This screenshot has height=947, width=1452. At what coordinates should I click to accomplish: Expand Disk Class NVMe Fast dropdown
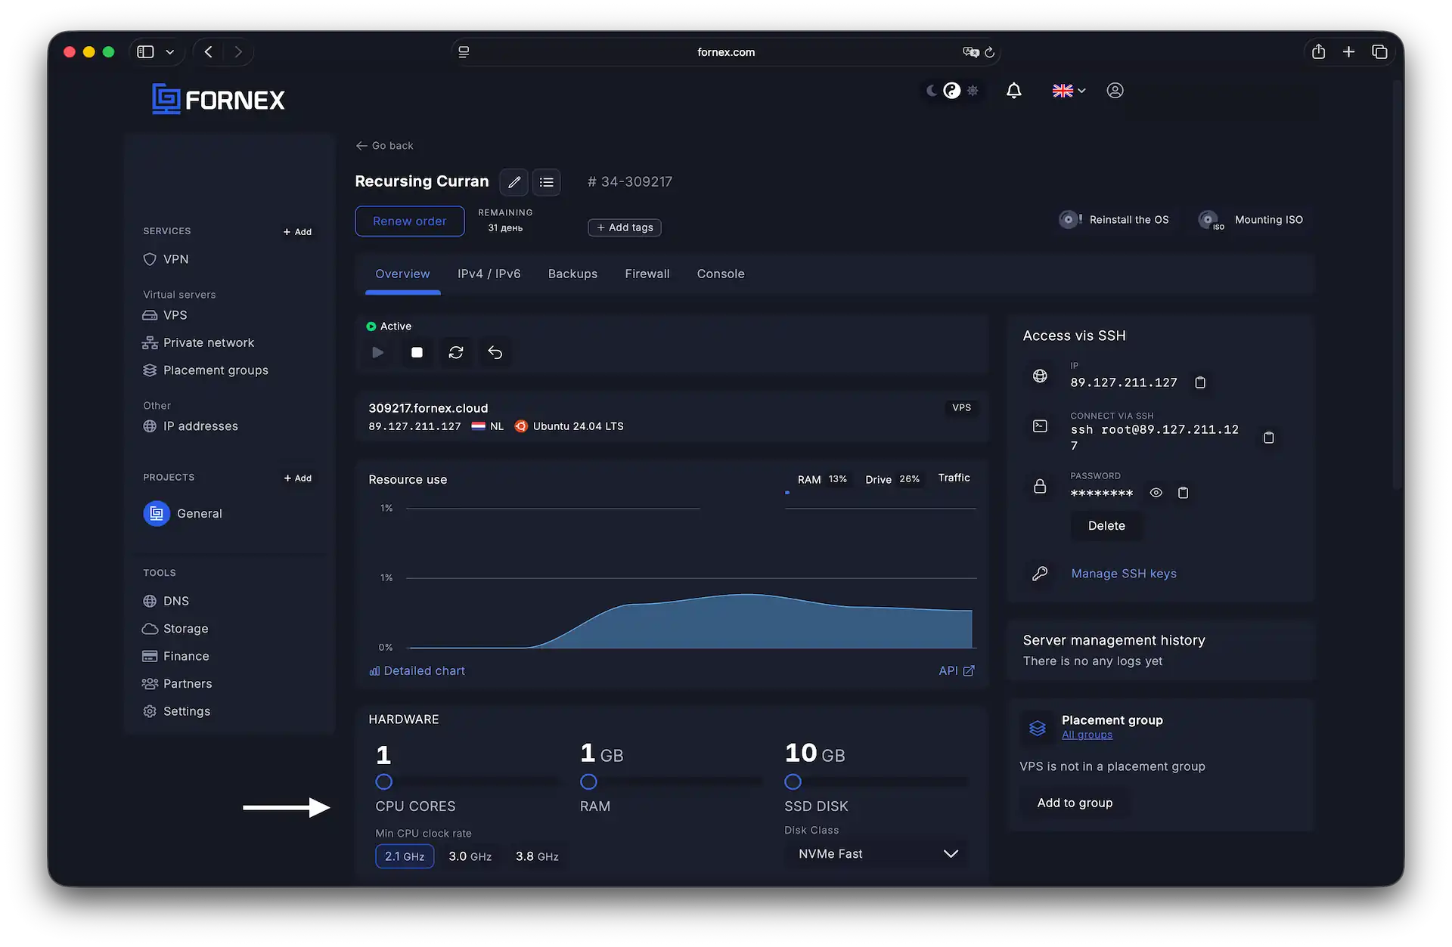877,854
